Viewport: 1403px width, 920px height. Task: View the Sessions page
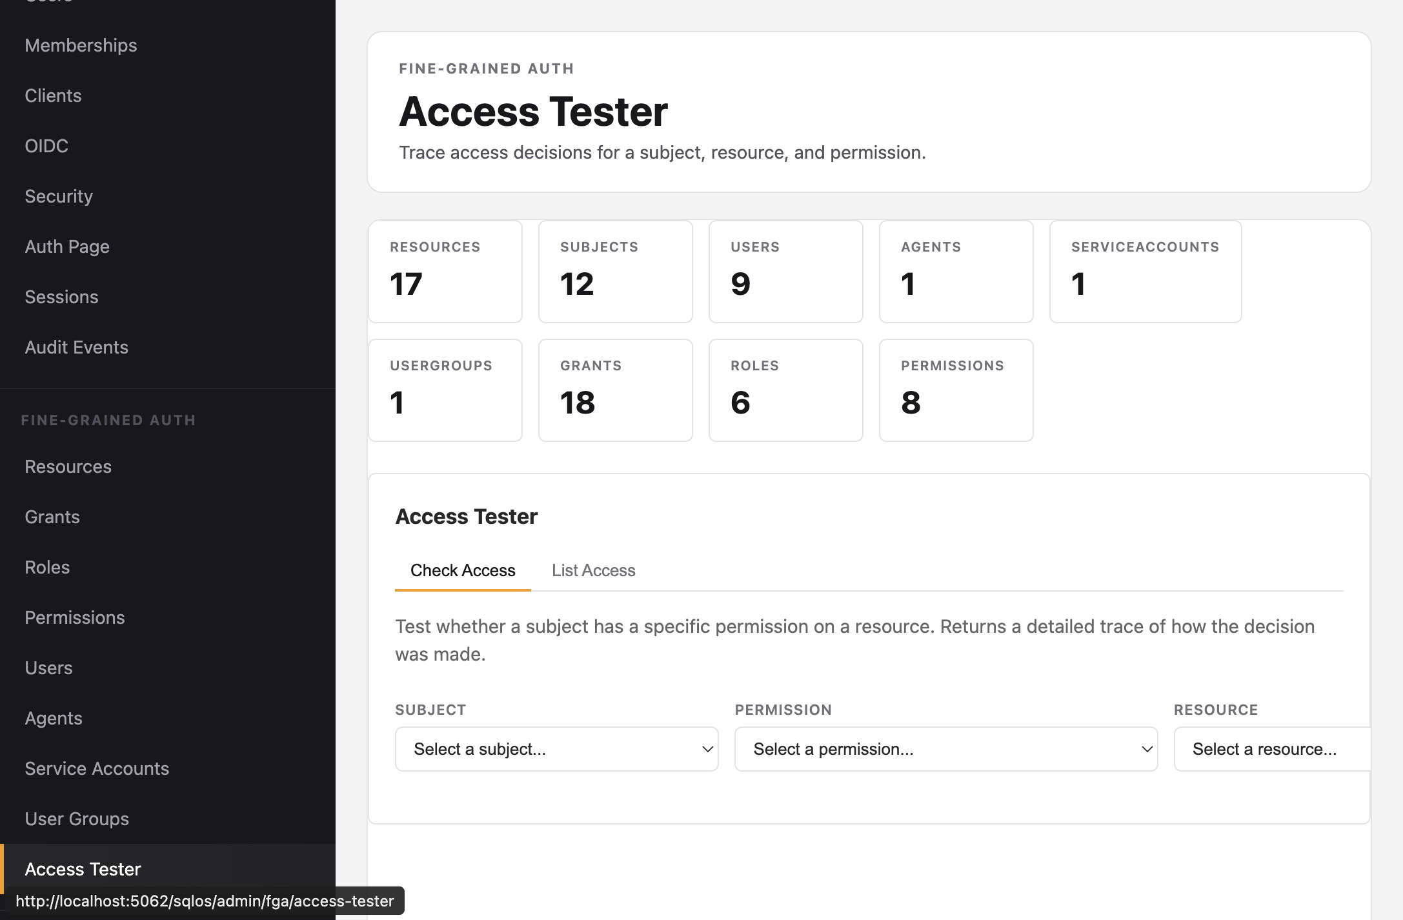(x=61, y=297)
